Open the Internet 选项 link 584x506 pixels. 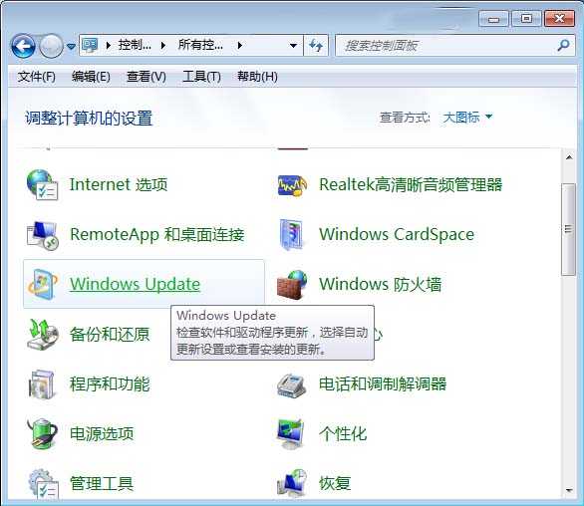pos(119,184)
